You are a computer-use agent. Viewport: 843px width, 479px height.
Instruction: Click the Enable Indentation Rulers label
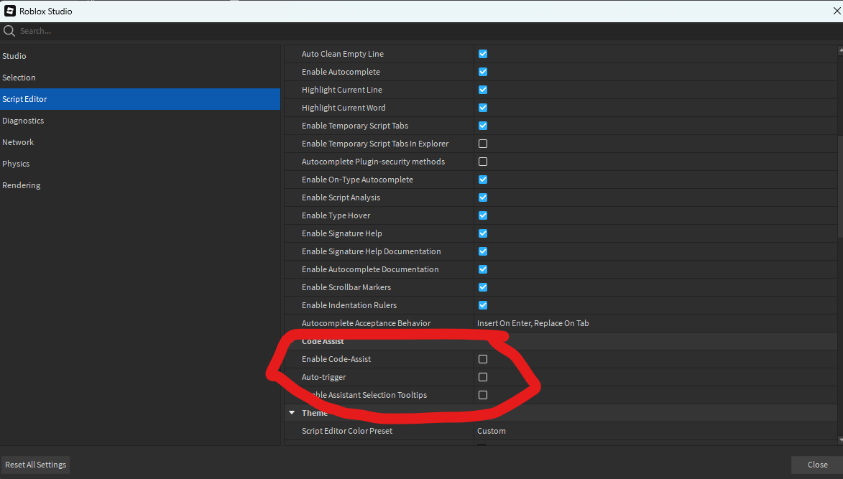[349, 305]
